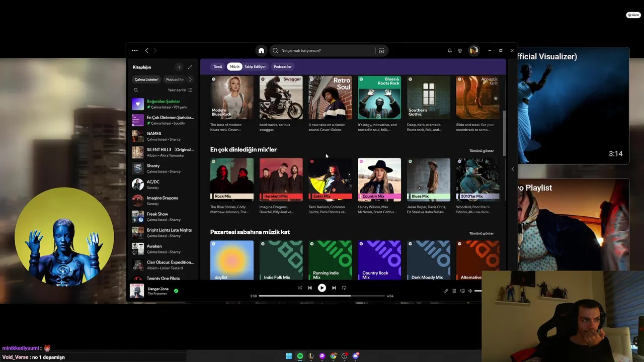Viewport: 644px width, 362px height.
Task: Create a new playlist with plus icon
Action: tap(179, 67)
